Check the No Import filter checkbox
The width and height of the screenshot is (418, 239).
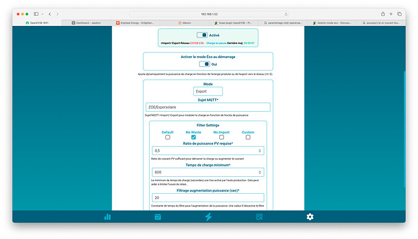tap(222, 137)
